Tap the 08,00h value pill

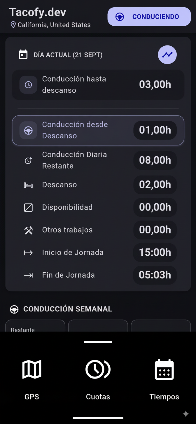click(x=155, y=160)
